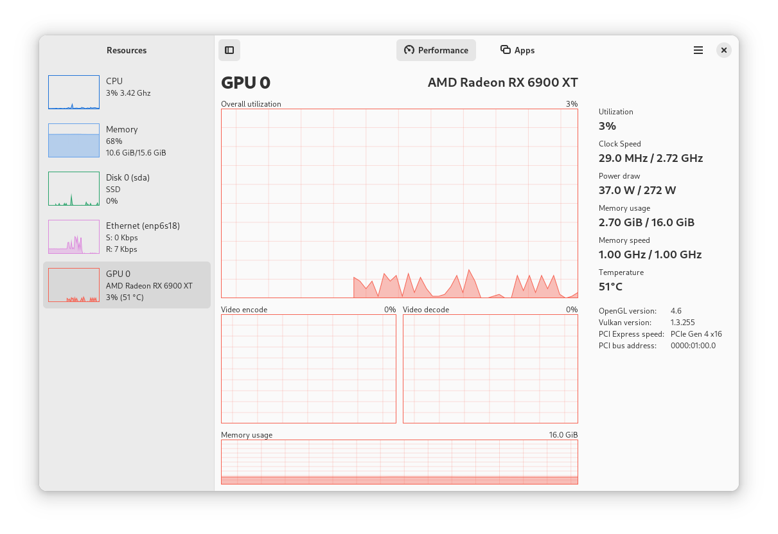The width and height of the screenshot is (778, 534).
Task: Close the Resources window
Action: point(724,50)
